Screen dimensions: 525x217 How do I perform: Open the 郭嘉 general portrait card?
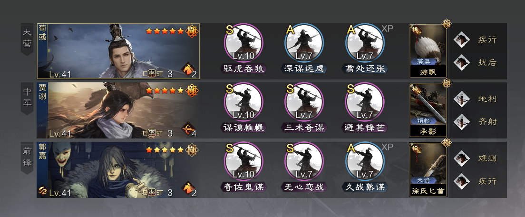tap(118, 170)
